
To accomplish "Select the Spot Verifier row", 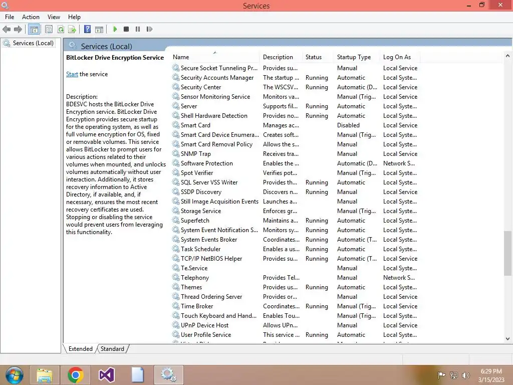I will click(x=295, y=172).
